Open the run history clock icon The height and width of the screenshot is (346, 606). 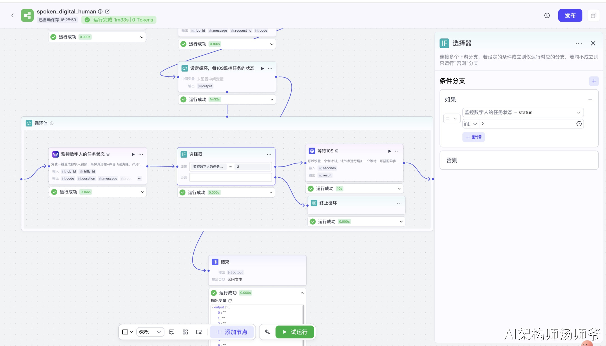[x=547, y=15]
